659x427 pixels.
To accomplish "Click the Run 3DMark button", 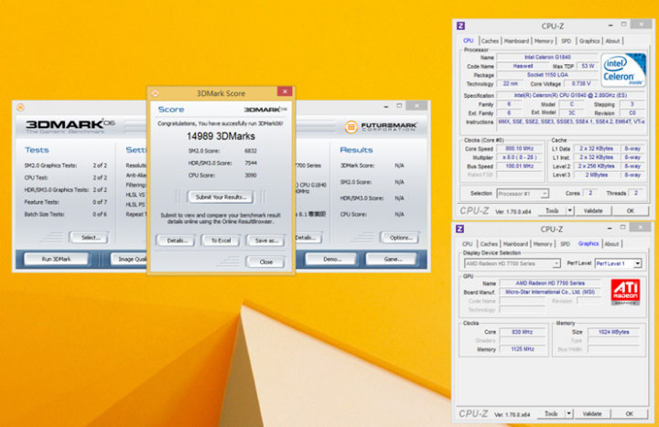I will click(57, 259).
